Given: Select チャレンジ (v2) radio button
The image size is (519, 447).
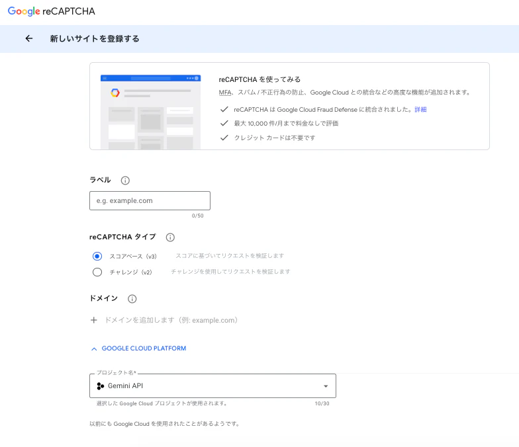Looking at the screenshot, I should 97,272.
